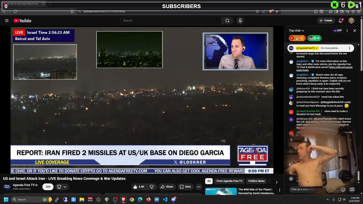This screenshot has height=204, width=363.
Task: Click the green gift memberships ticker
Action: [314, 38]
